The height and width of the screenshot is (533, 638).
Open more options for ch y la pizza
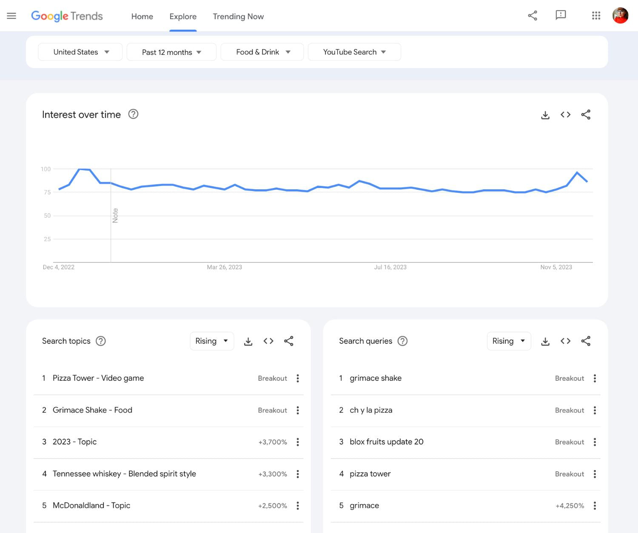(x=595, y=410)
